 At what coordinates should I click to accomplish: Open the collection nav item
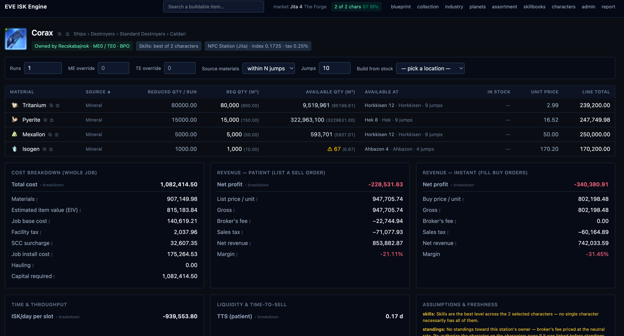[428, 7]
